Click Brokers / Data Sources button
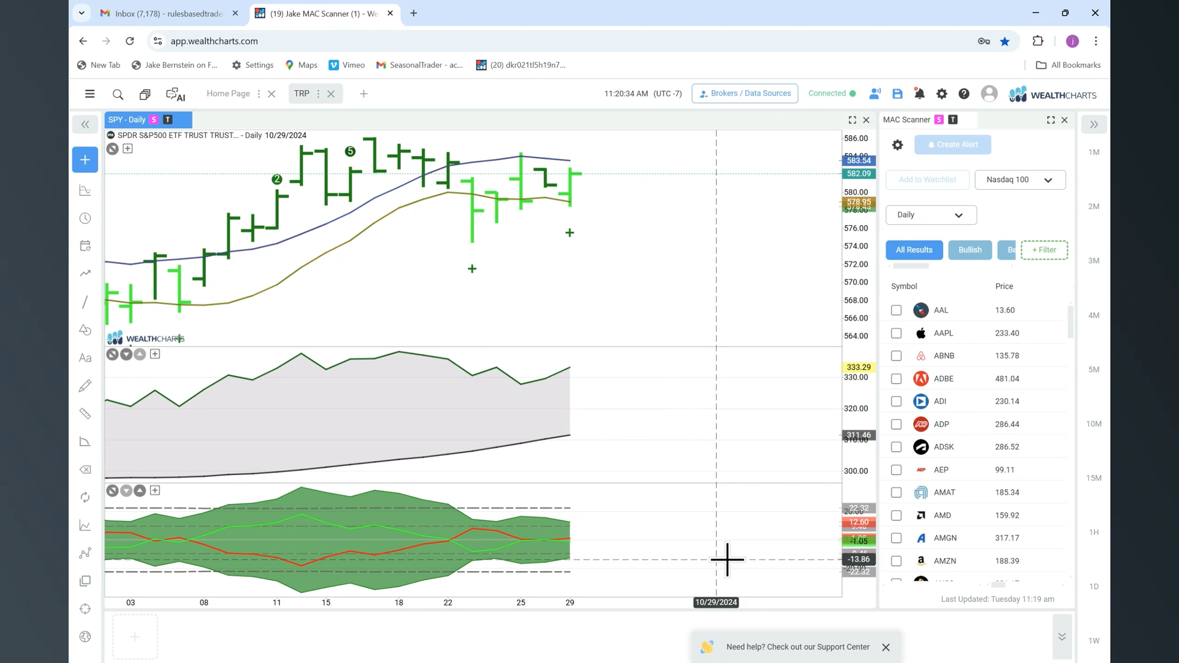 coord(745,94)
